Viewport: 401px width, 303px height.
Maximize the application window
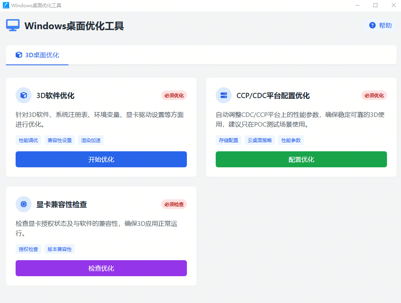pos(375,5)
